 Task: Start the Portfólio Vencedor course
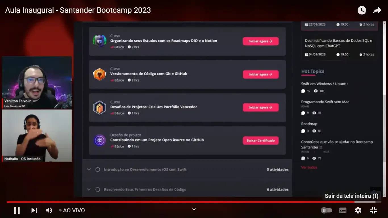coord(260,107)
